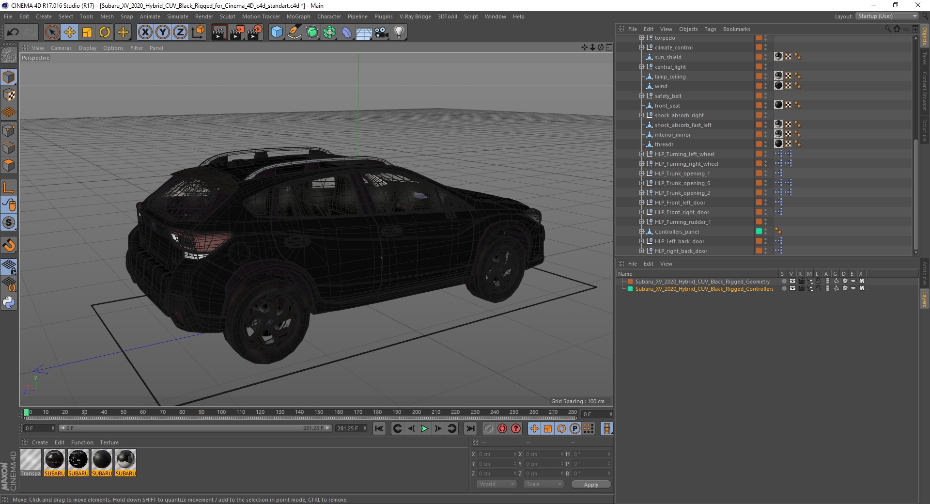This screenshot has width=930, height=504.
Task: Click the coordinate system icon
Action: 198,32
